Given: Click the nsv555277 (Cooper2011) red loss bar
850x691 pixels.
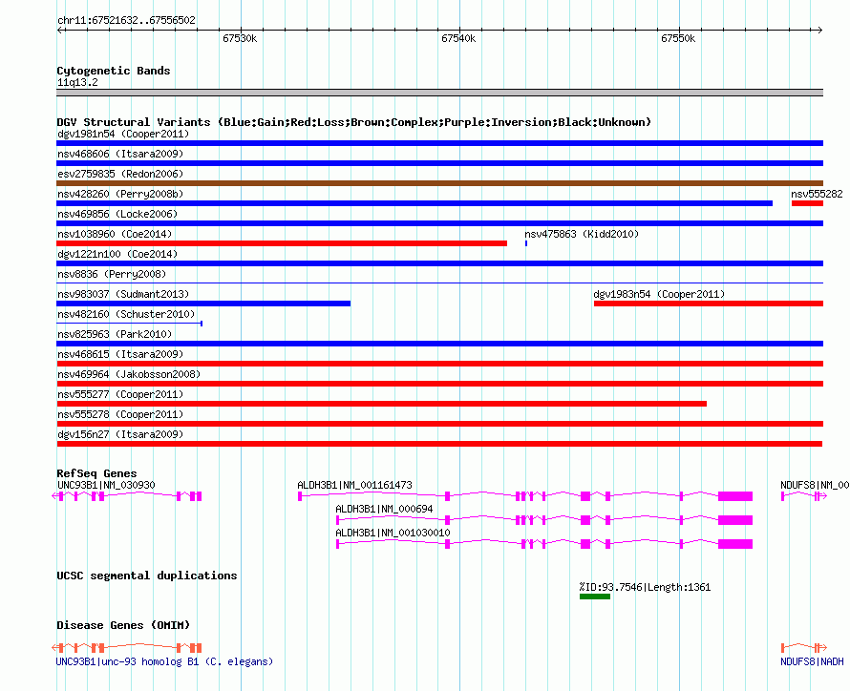Looking at the screenshot, I should [x=382, y=404].
